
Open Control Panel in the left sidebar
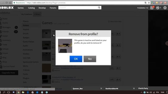[9, 66]
